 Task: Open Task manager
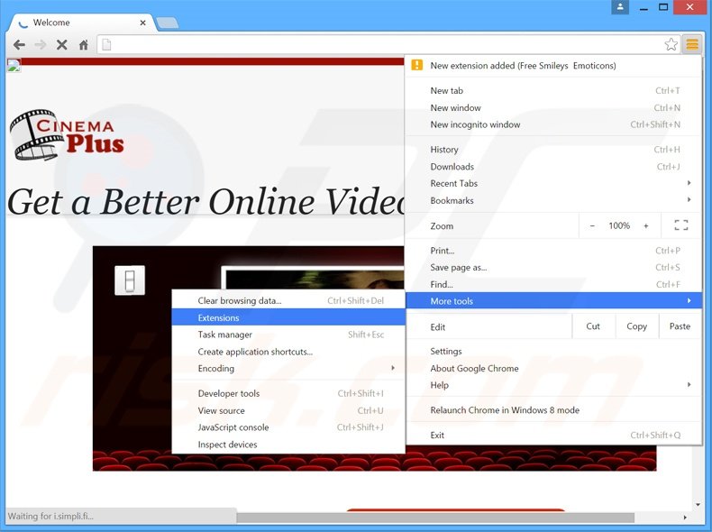click(x=288, y=335)
